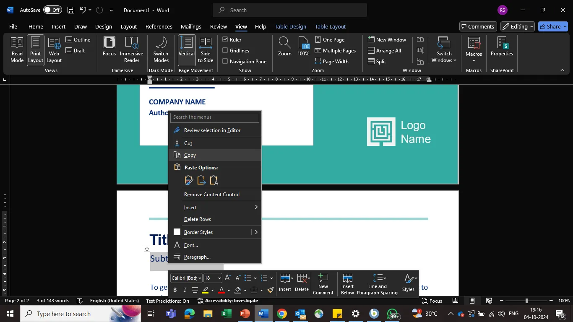This screenshot has height=322, width=573.
Task: Open Web Layout icon in status bar
Action: click(489, 301)
